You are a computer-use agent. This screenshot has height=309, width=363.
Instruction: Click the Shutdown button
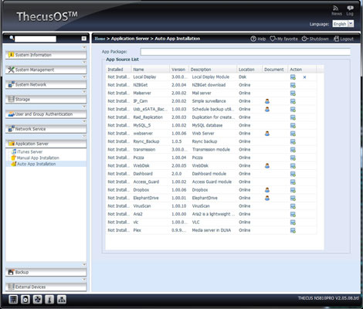point(315,39)
